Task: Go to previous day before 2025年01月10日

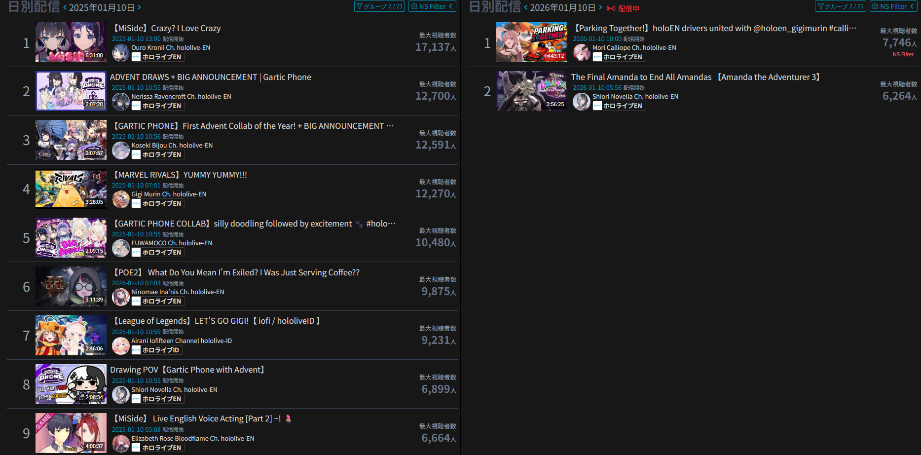Action: point(65,7)
